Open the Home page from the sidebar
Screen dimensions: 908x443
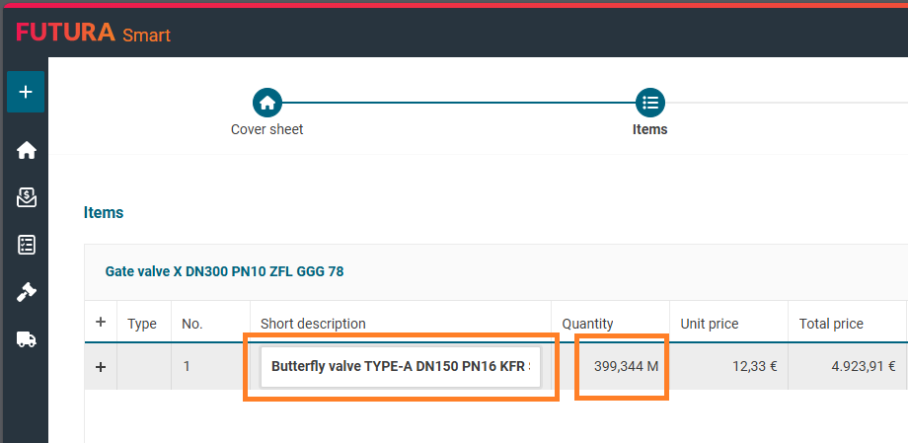coord(27,150)
